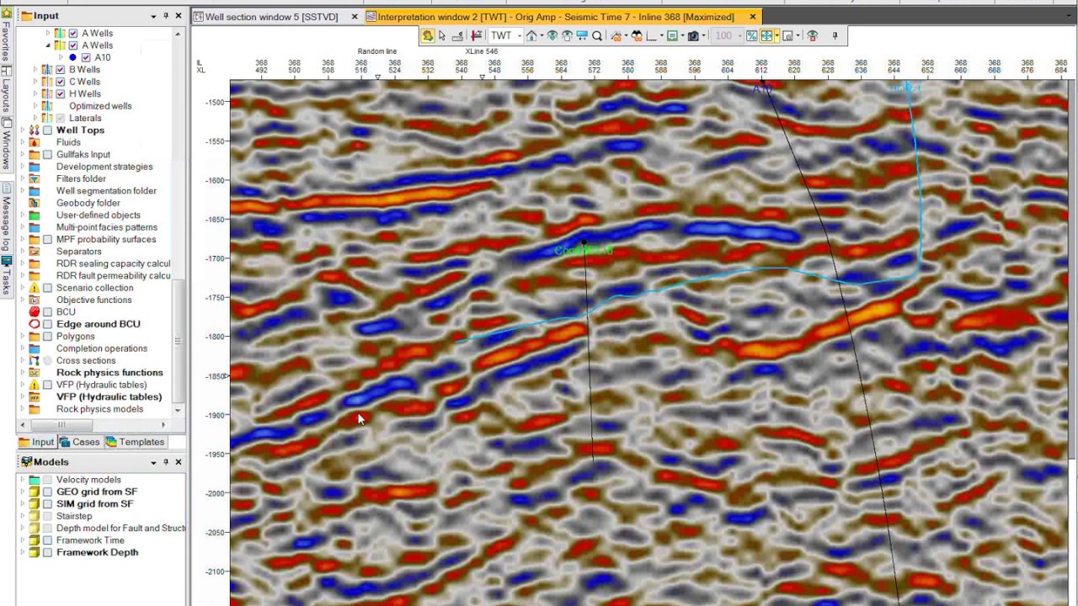This screenshot has height=606, width=1078.
Task: Click the camera snapshot icon
Action: click(693, 35)
